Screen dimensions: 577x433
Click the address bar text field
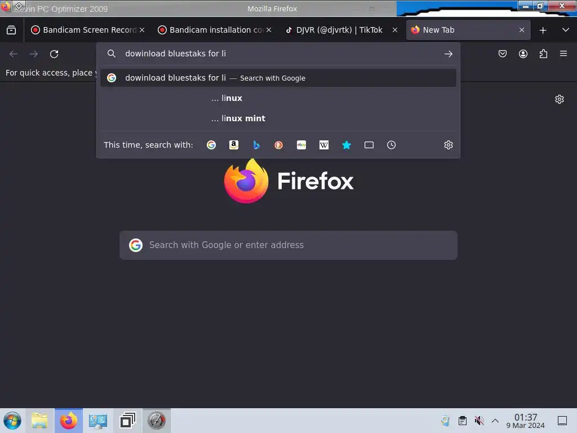tap(279, 54)
